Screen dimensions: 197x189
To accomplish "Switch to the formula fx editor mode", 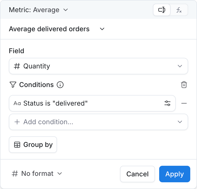I will [179, 10].
